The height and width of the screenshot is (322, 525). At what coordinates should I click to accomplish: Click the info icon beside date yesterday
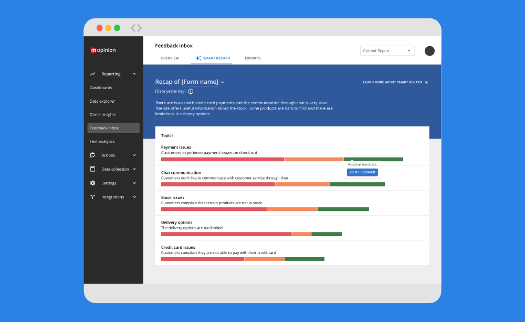[191, 91]
